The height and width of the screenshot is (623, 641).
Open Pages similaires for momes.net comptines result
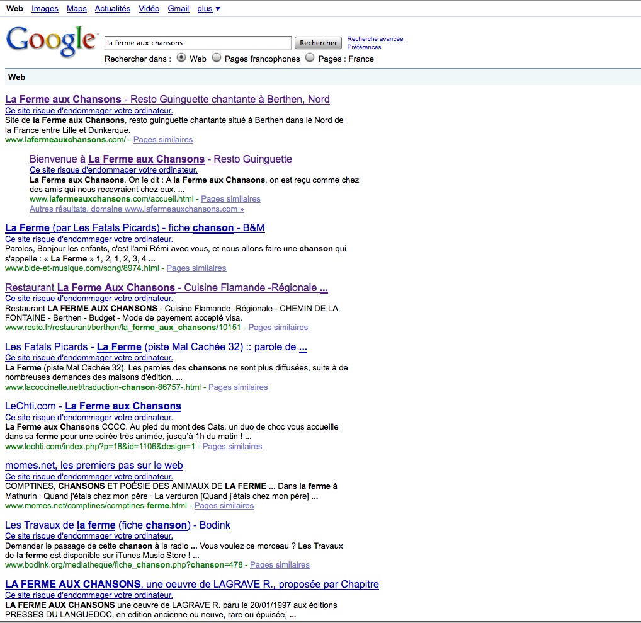point(224,506)
